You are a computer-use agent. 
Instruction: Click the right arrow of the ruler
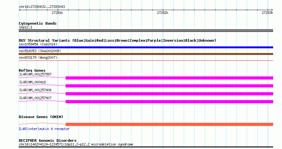click(x=272, y=10)
